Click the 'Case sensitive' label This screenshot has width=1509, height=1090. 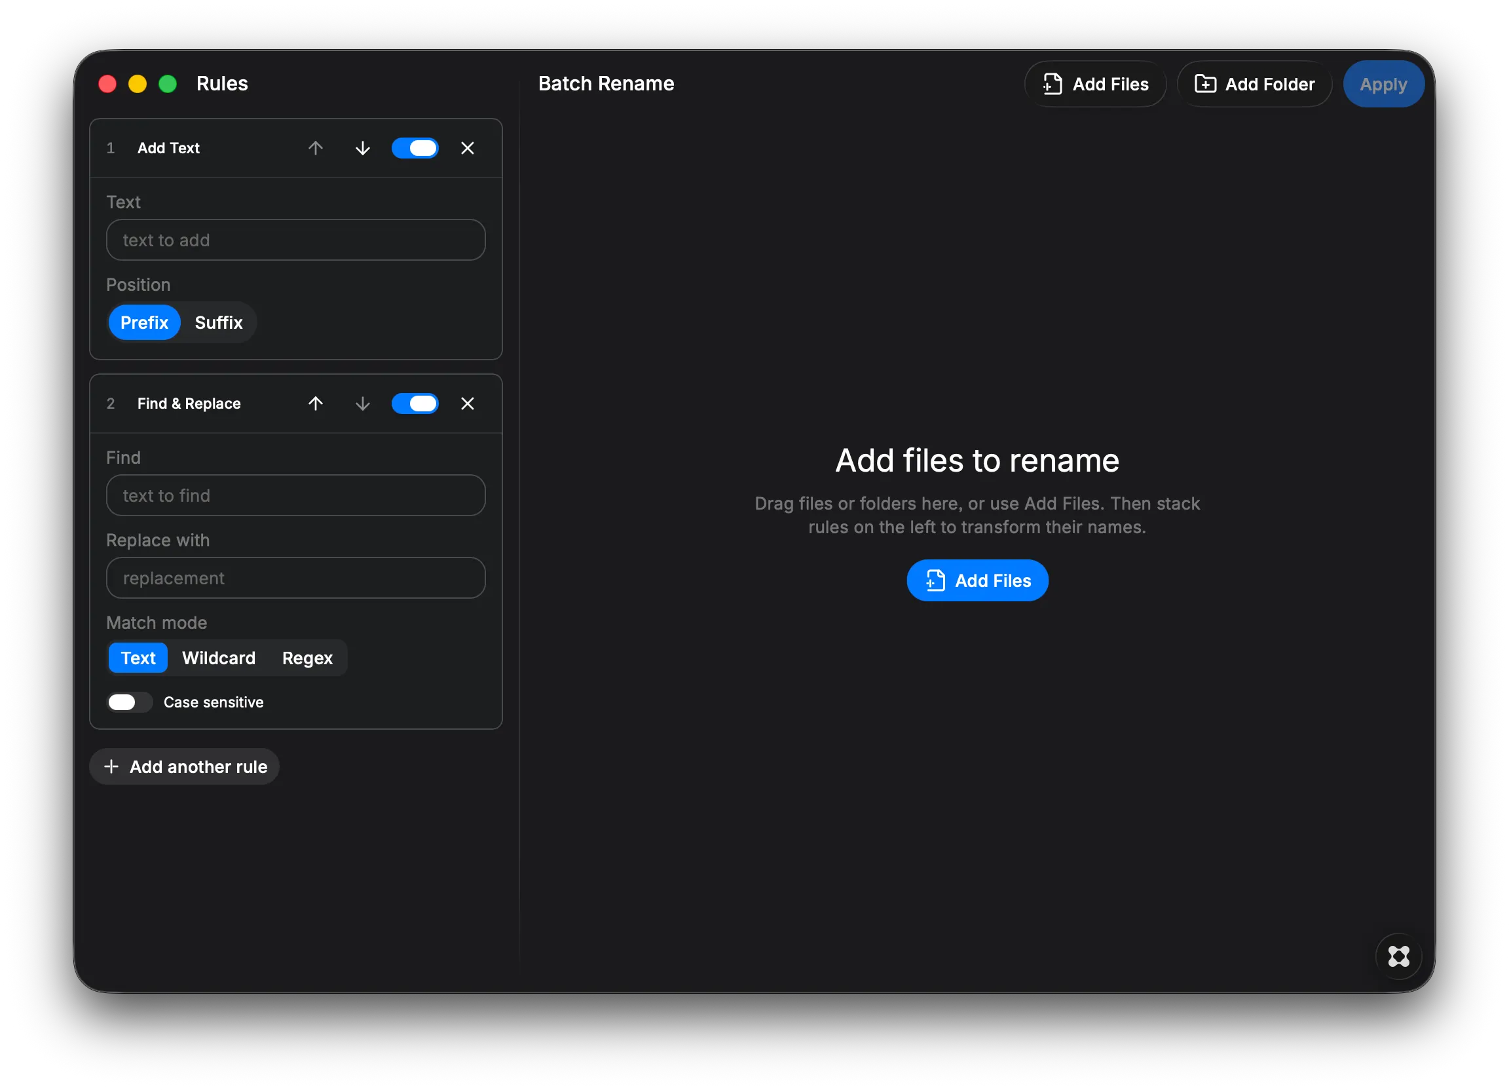tap(214, 702)
